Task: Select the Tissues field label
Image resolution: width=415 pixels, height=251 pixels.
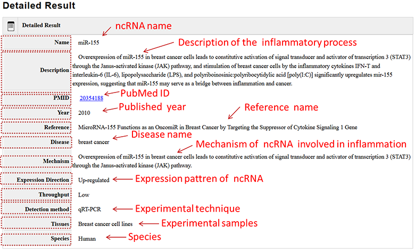Action: coord(59,224)
